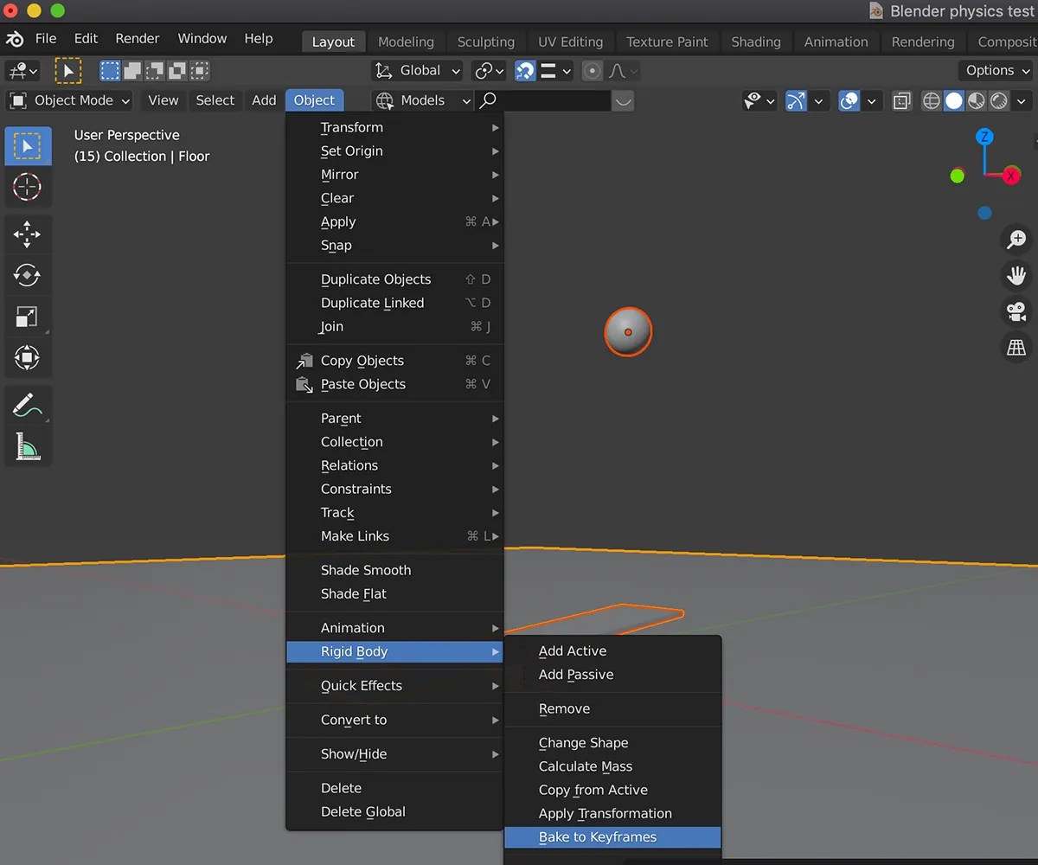Choose Bake to Keyframes
The width and height of the screenshot is (1038, 865).
[x=612, y=837]
